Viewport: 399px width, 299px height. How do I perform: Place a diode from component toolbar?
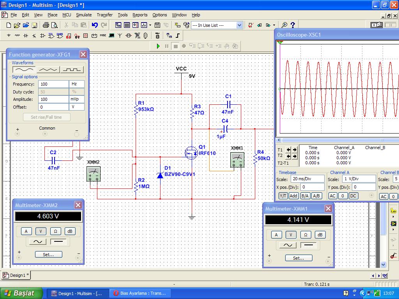click(x=26, y=36)
